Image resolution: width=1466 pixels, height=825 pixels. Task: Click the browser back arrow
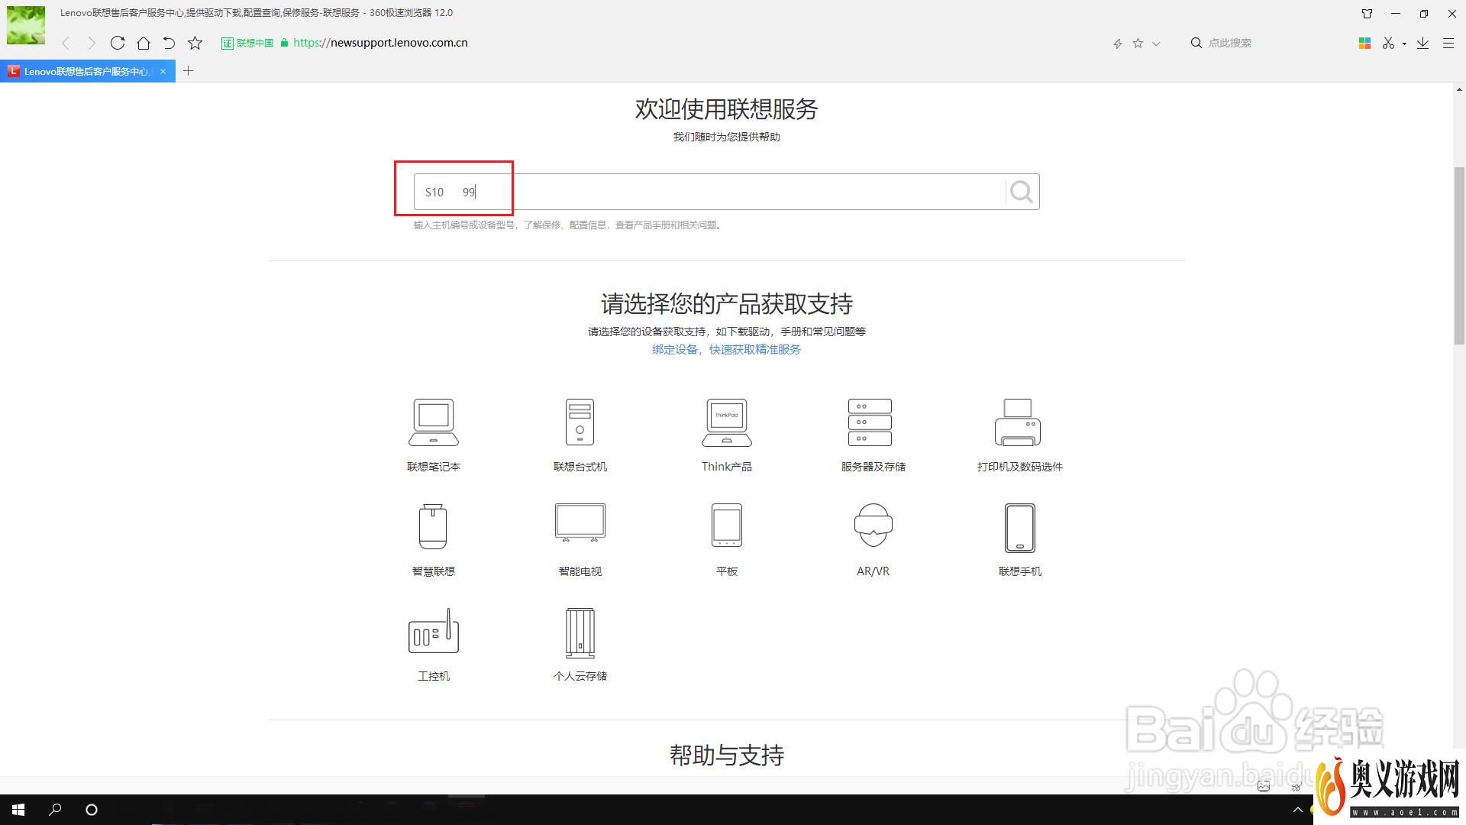pyautogui.click(x=66, y=43)
